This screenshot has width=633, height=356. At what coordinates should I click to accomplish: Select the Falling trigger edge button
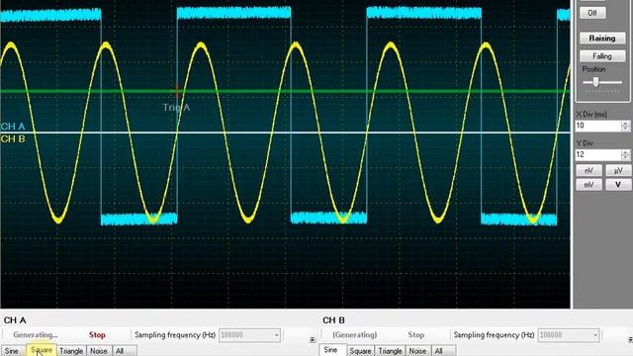click(602, 56)
